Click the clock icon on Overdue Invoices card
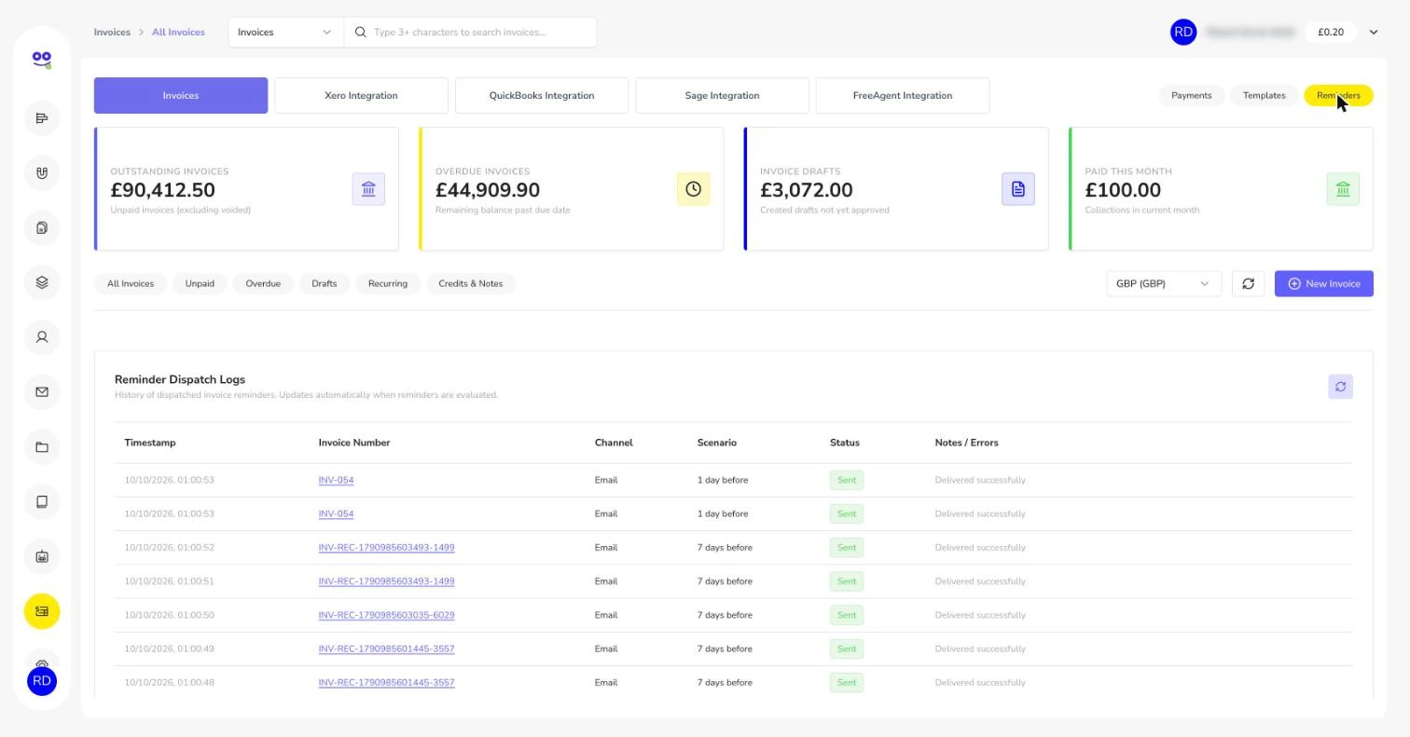This screenshot has width=1410, height=737. coord(693,189)
